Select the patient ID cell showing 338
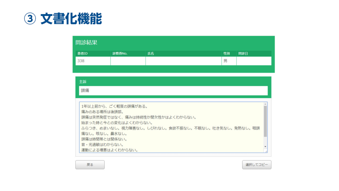339x191 pixels. [x=93, y=61]
